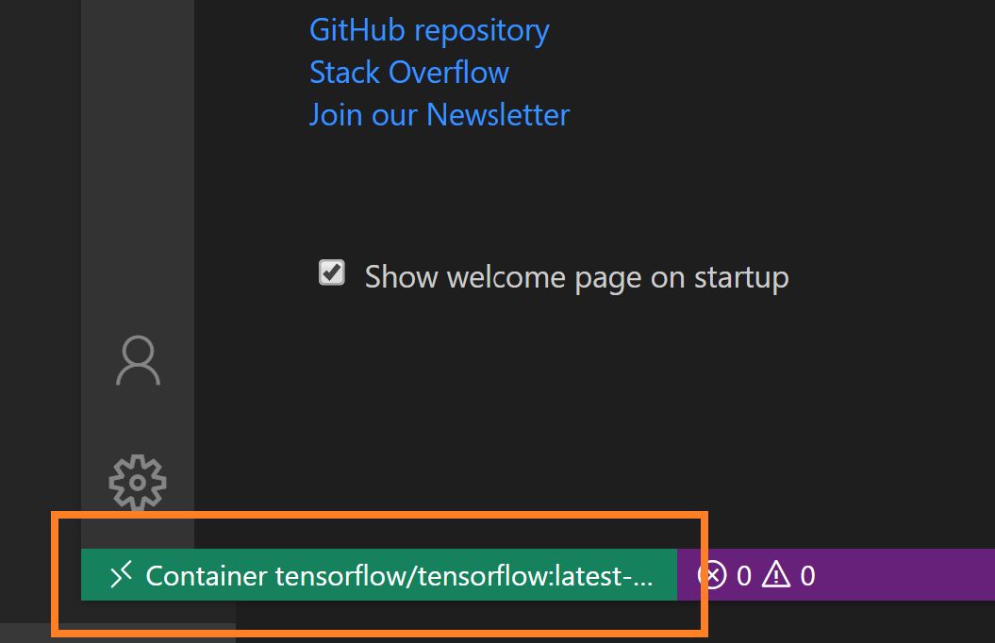
Task: Open Container tensorflow remote menu in status bar
Action: [x=379, y=574]
